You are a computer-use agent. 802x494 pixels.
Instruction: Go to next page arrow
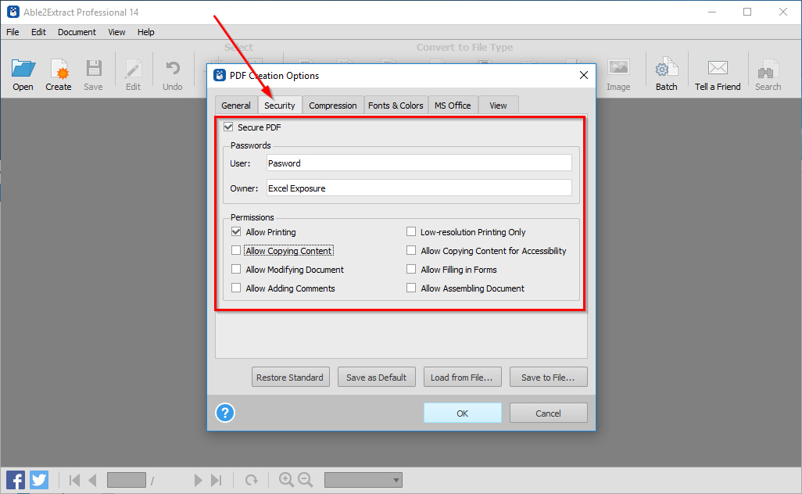pos(198,480)
